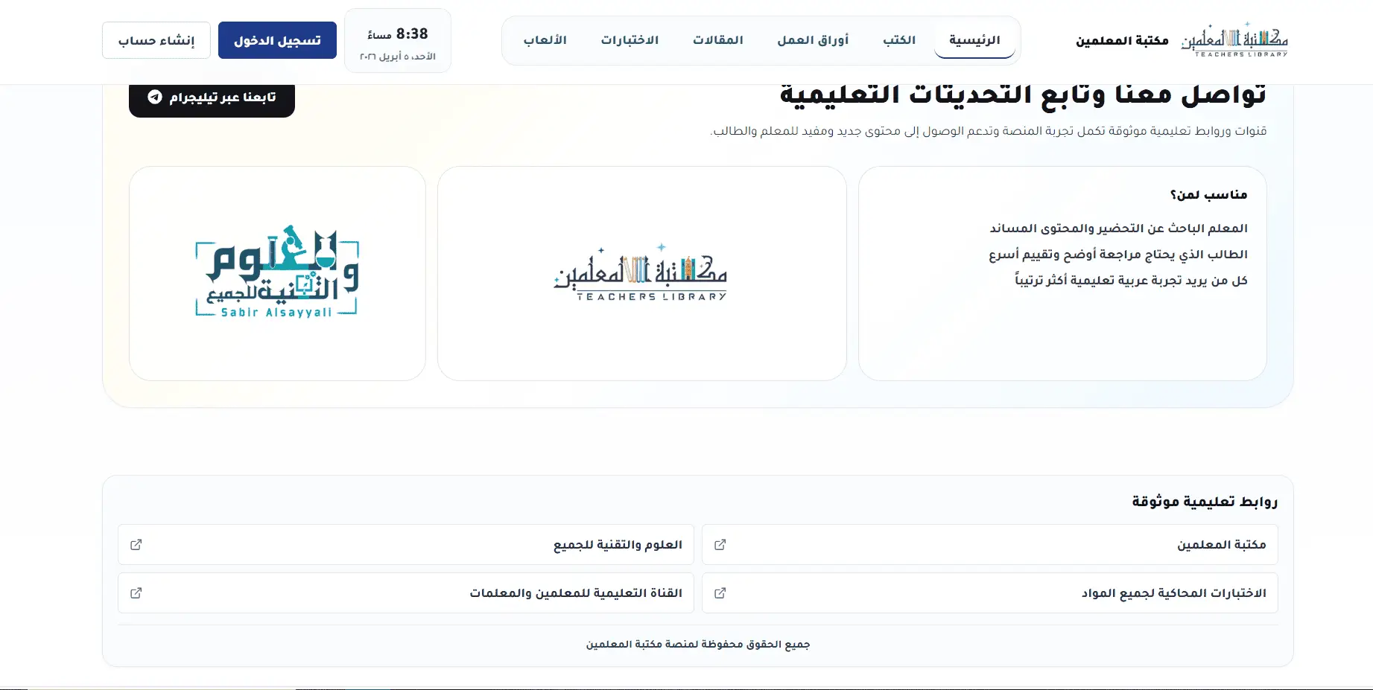This screenshot has width=1373, height=690.
Task: Click the Sabir Alsayyali science logo card
Action: tap(277, 273)
